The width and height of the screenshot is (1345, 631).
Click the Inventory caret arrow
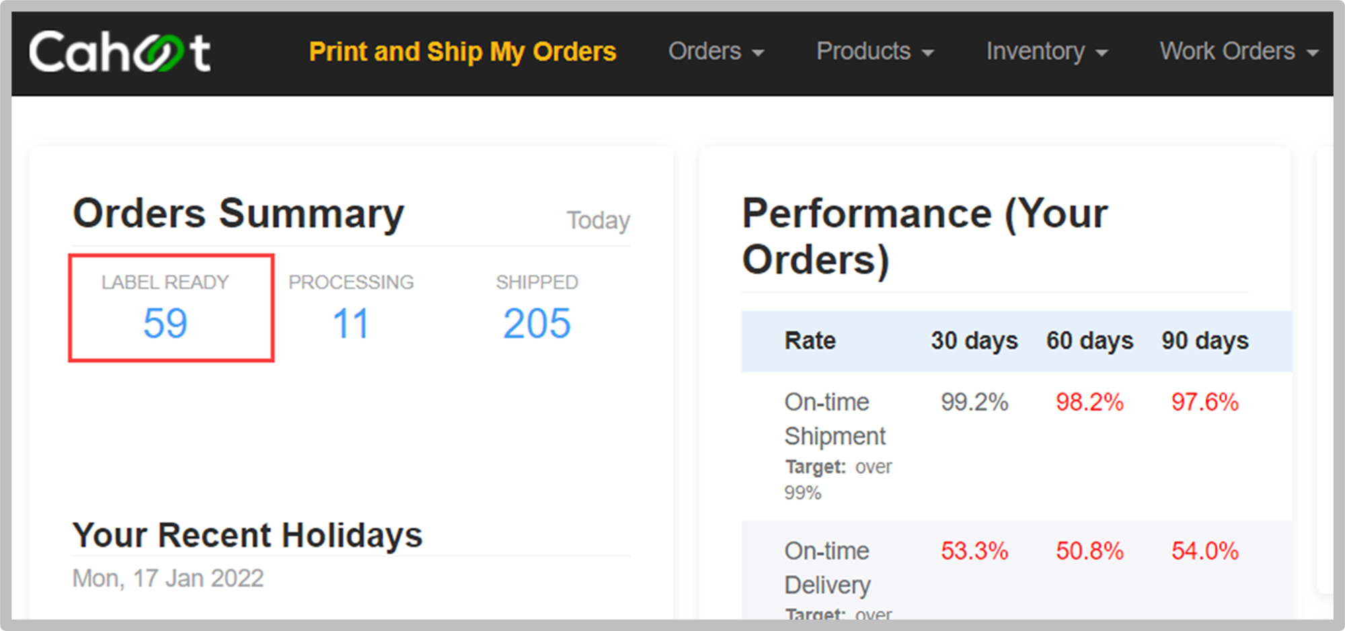tap(1102, 53)
